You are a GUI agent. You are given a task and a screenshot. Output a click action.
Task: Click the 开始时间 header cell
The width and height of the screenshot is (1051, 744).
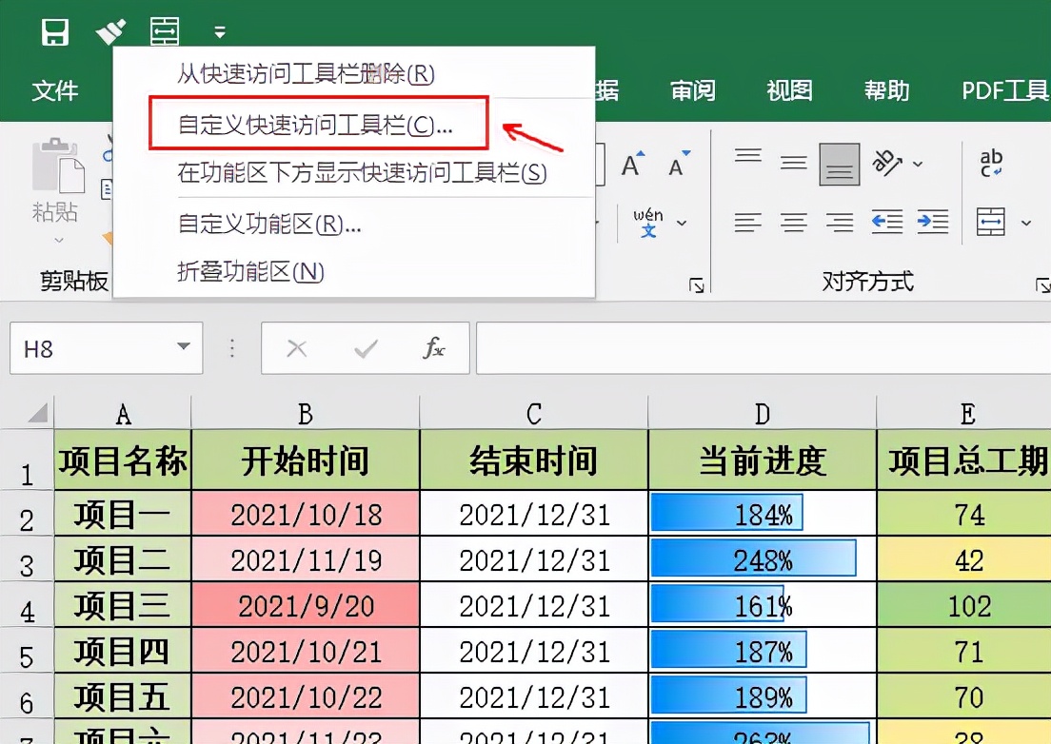(x=305, y=460)
